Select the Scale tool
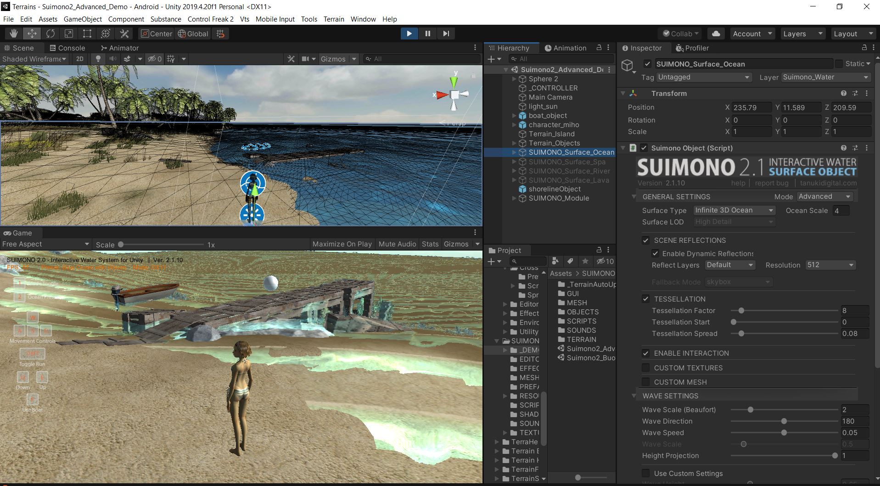Viewport: 880px width, 486px height. (x=69, y=34)
